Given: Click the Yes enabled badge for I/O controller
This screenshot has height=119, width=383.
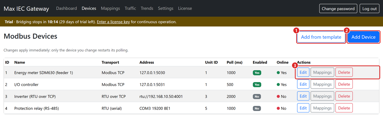Looking at the screenshot, I should pyautogui.click(x=257, y=84).
